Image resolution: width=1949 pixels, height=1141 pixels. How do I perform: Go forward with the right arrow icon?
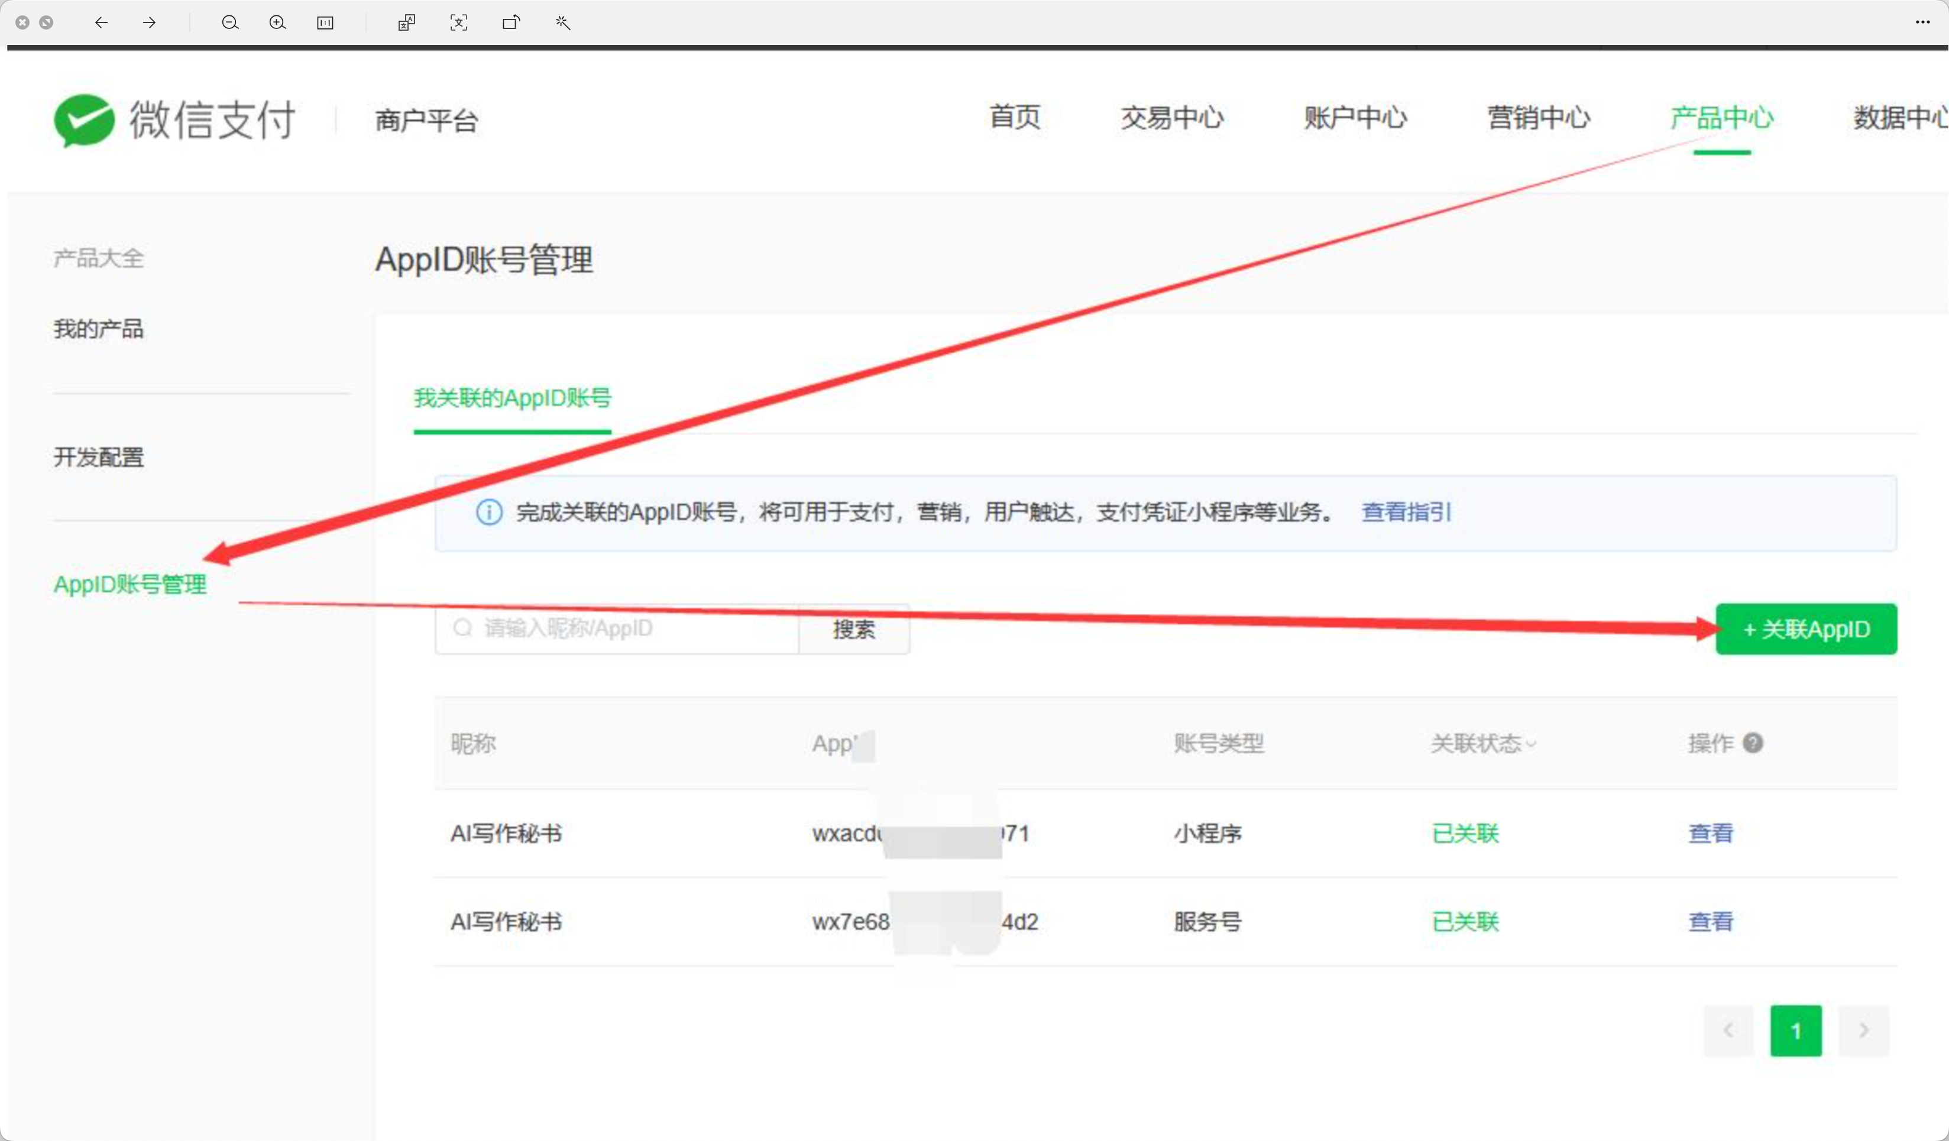pyautogui.click(x=149, y=22)
